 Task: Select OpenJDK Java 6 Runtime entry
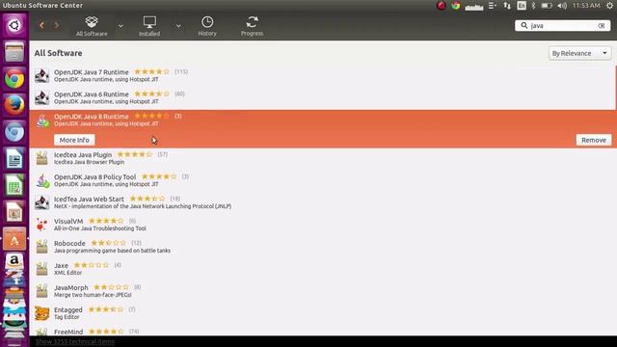322,97
